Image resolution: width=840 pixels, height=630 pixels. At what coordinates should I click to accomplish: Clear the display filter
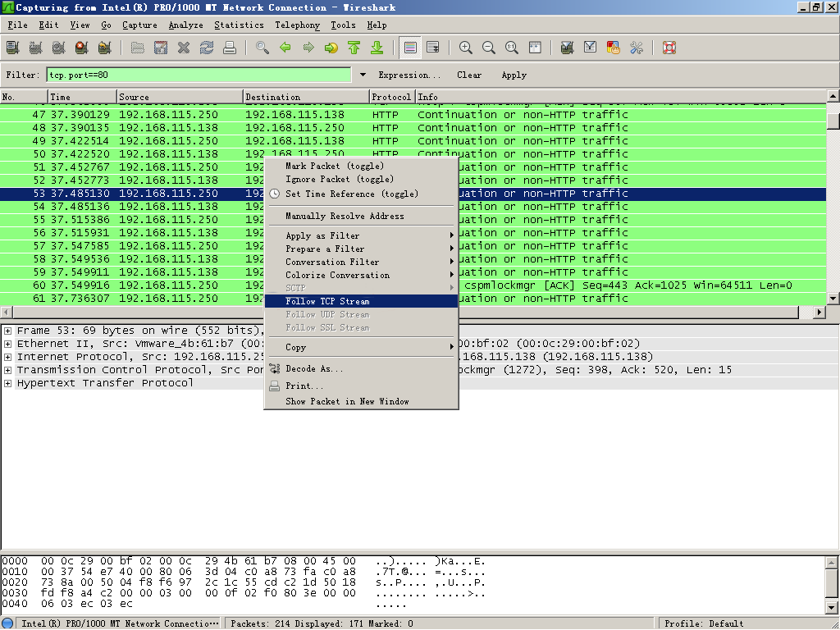[469, 75]
